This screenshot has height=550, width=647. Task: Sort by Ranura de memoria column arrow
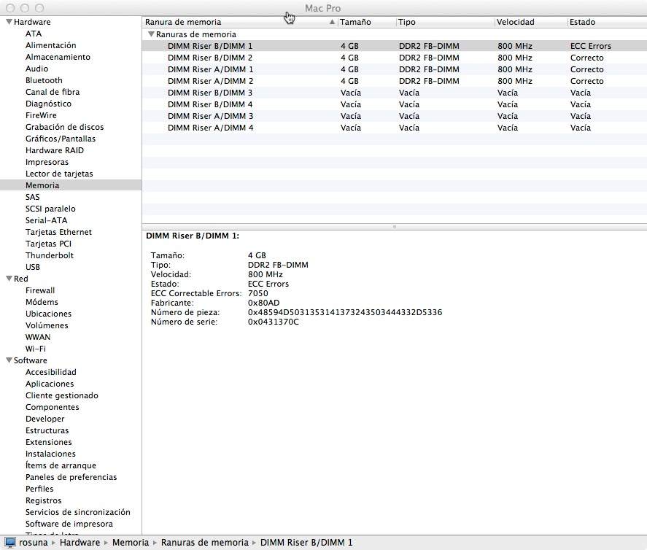tap(332, 22)
